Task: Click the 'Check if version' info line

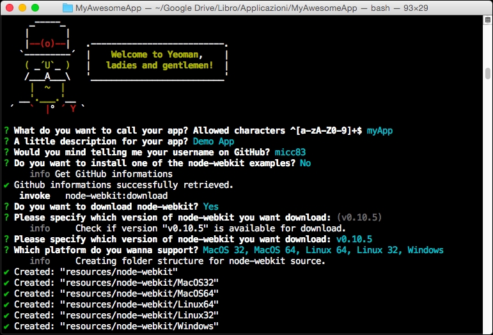Action: pos(188,228)
